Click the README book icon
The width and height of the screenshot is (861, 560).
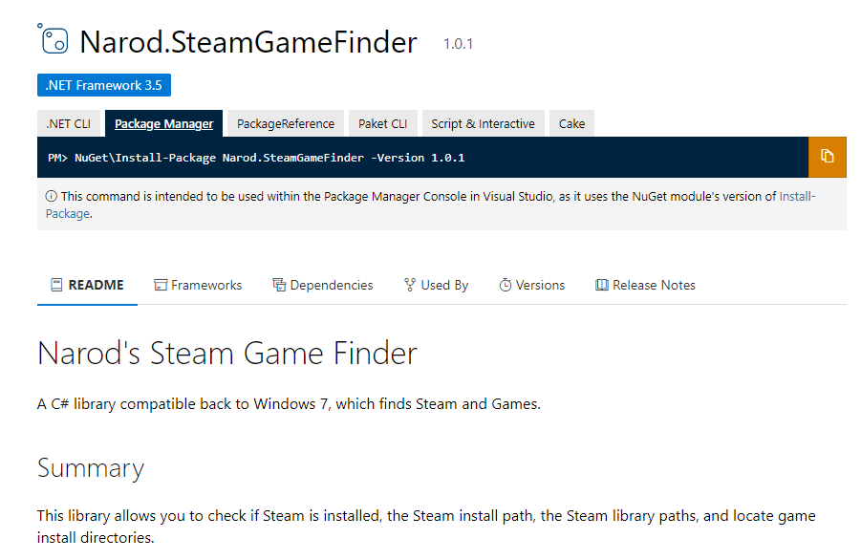[56, 285]
